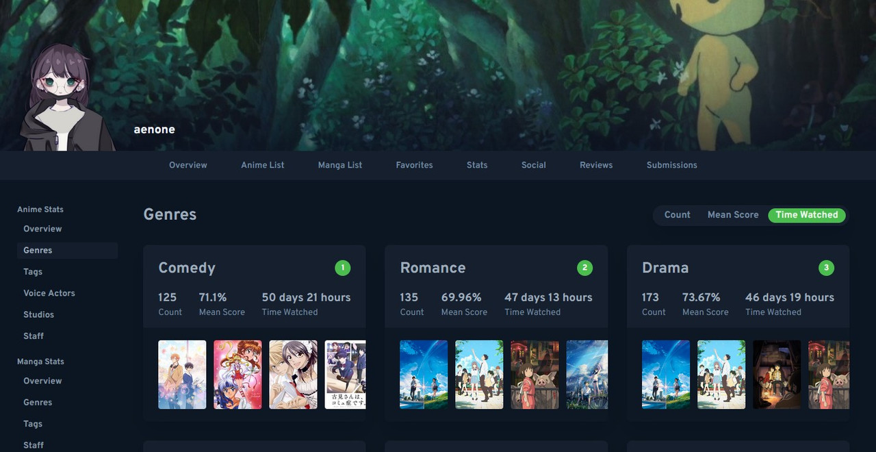
Task: Click the Manga Stats section heading
Action: click(x=40, y=362)
